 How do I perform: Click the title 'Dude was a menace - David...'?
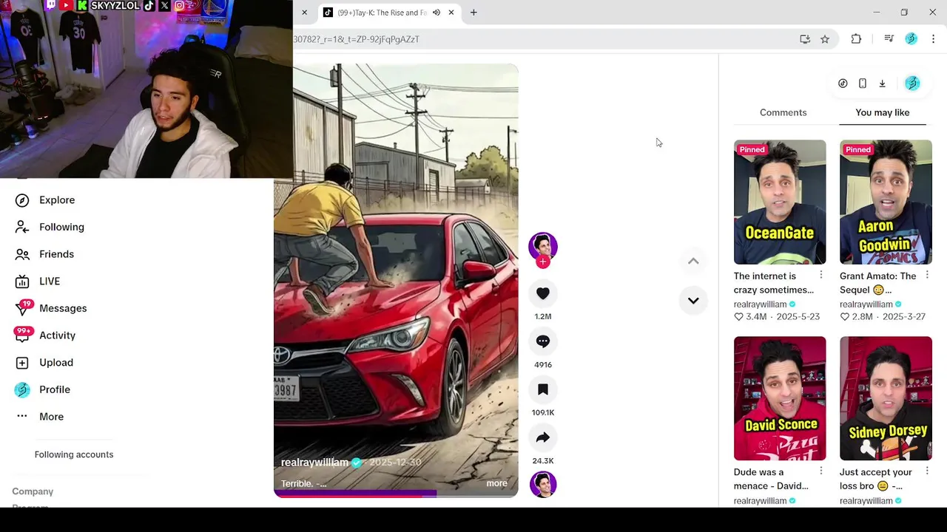click(x=771, y=479)
